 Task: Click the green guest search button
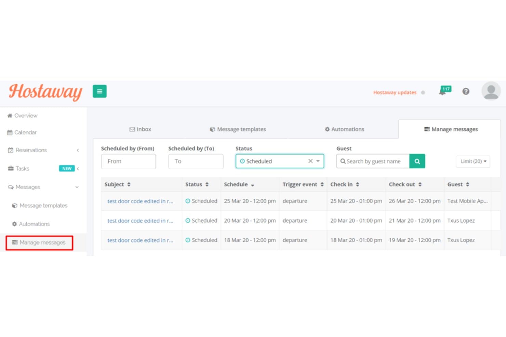click(417, 161)
